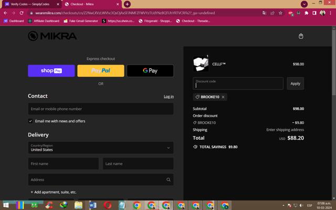Click the Email or mobile phone field

pyautogui.click(x=101, y=109)
